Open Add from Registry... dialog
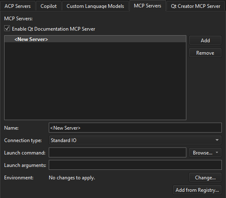Screen dimensions: 226x198 click(x=197, y=190)
